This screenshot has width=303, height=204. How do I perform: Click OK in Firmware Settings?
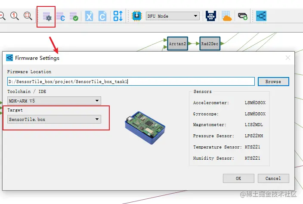click(238, 178)
